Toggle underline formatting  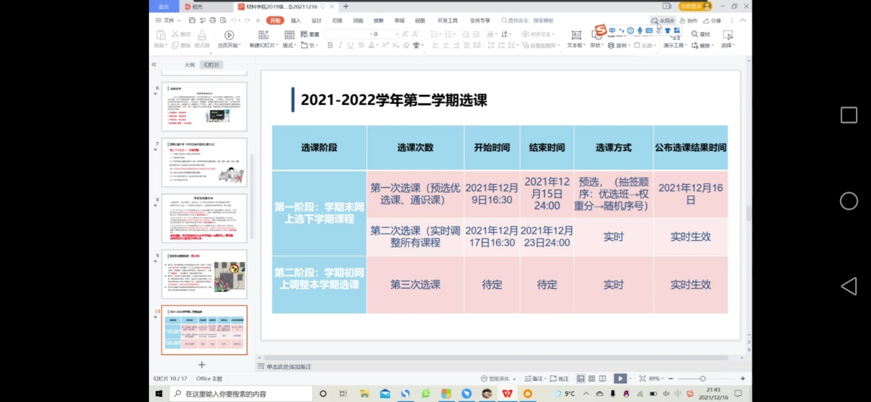point(350,45)
